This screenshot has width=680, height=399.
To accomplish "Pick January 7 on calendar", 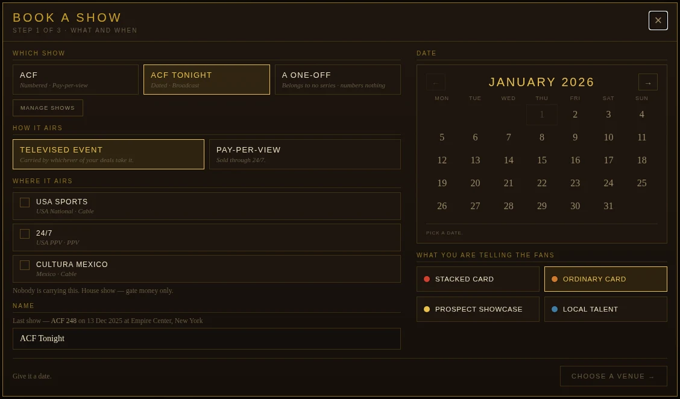I will [x=509, y=137].
